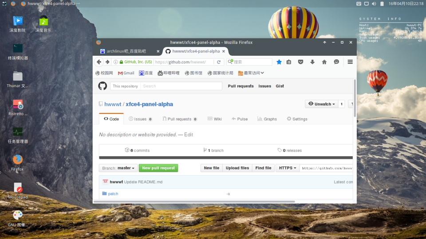Open the Pulse tab

240,119
